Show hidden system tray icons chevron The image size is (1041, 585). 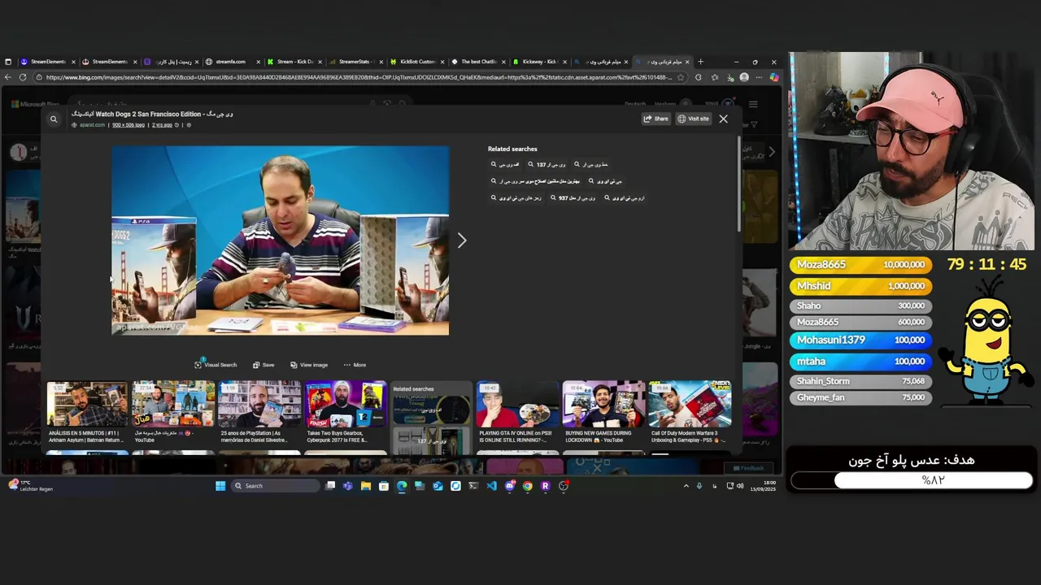pyautogui.click(x=686, y=486)
